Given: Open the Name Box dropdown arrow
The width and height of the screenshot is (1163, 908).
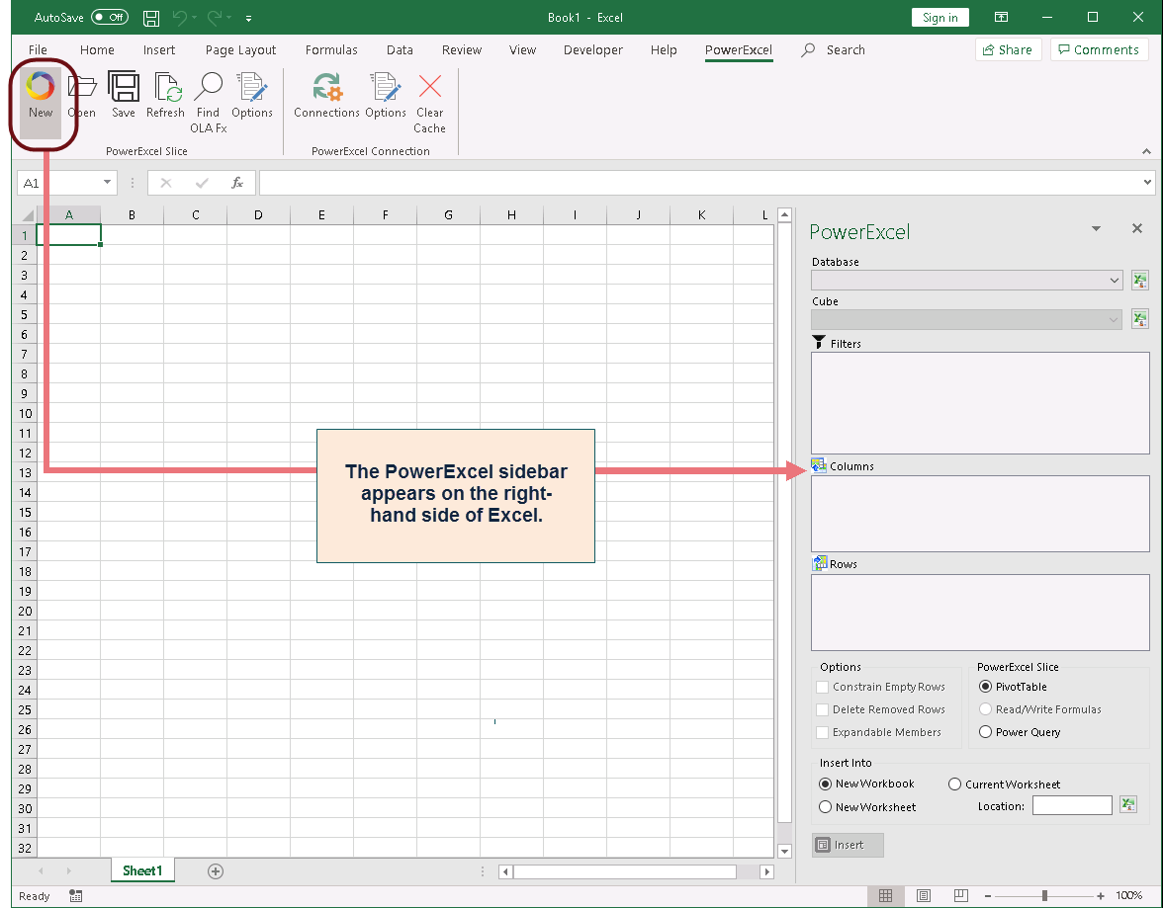Looking at the screenshot, I should click(107, 183).
